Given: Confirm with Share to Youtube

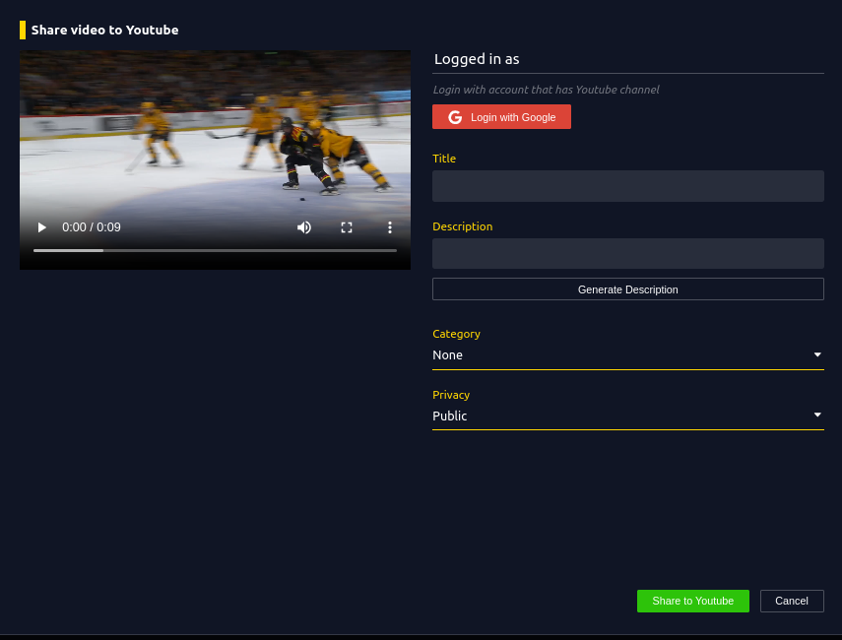Looking at the screenshot, I should pyautogui.click(x=692, y=601).
